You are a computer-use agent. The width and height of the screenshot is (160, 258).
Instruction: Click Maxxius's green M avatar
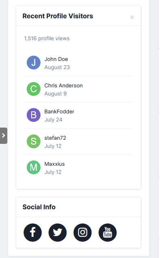(x=34, y=167)
